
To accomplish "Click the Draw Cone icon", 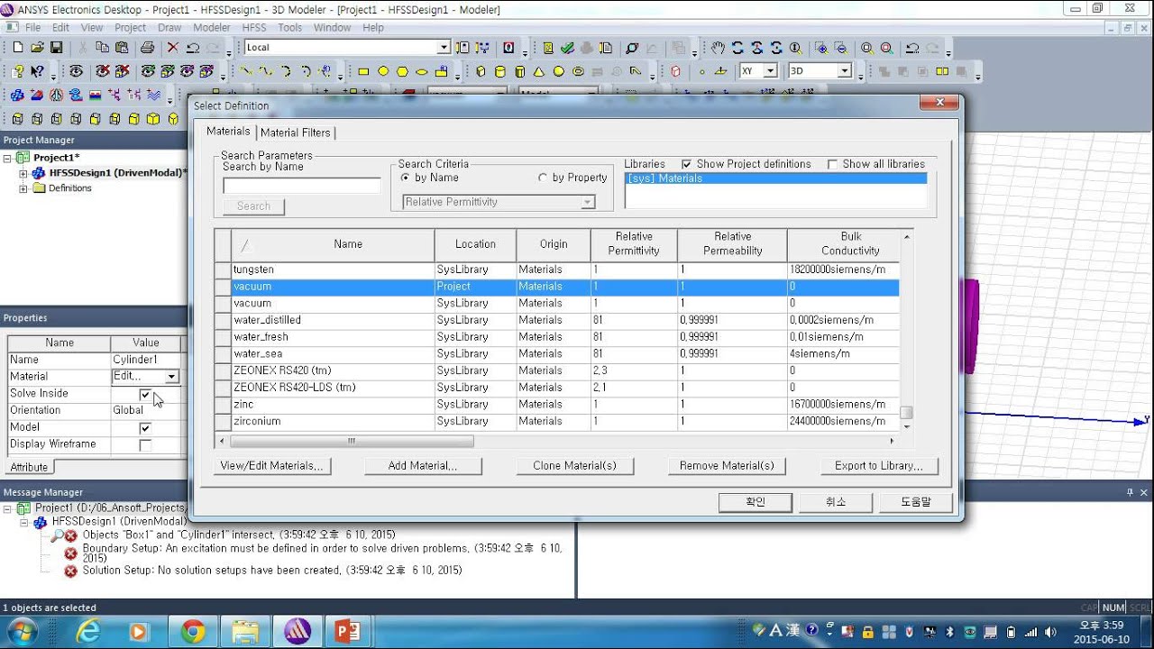I will pos(539,71).
